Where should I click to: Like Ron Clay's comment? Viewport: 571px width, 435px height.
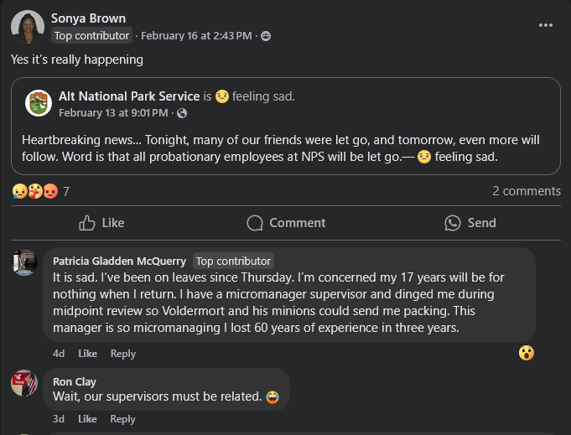87,419
